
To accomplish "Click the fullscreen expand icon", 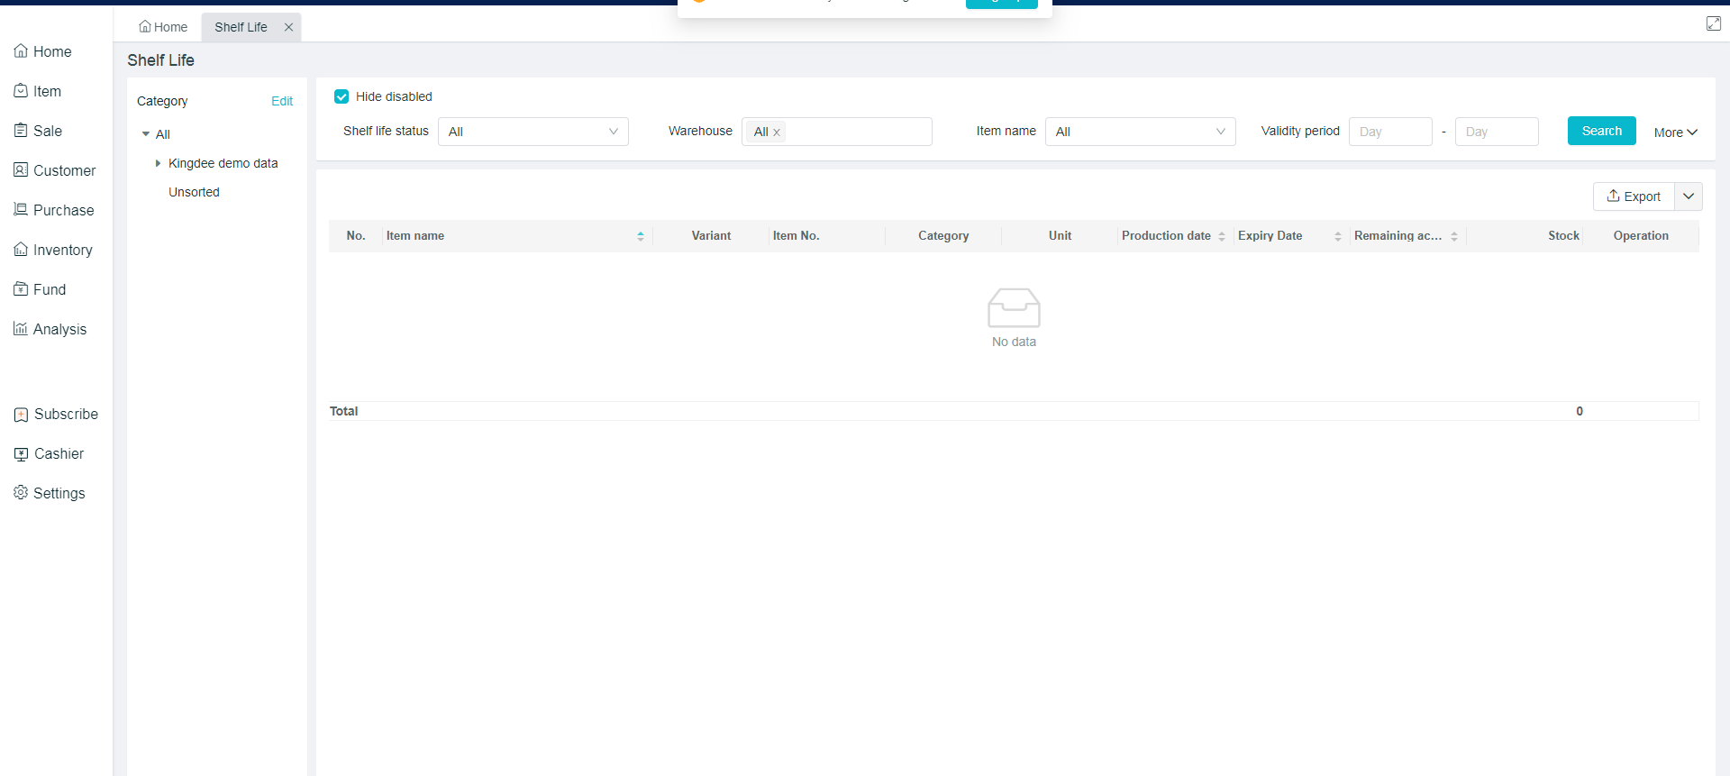I will click(1713, 23).
